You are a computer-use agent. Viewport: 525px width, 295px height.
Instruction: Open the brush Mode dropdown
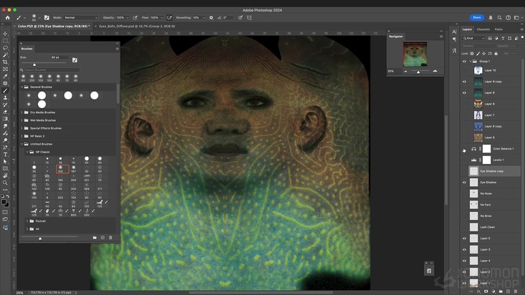[x=80, y=18]
